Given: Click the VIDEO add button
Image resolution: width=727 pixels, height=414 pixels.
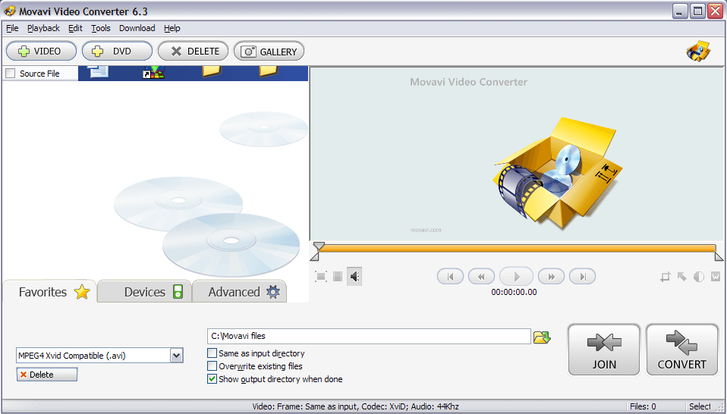Looking at the screenshot, I should tap(41, 51).
